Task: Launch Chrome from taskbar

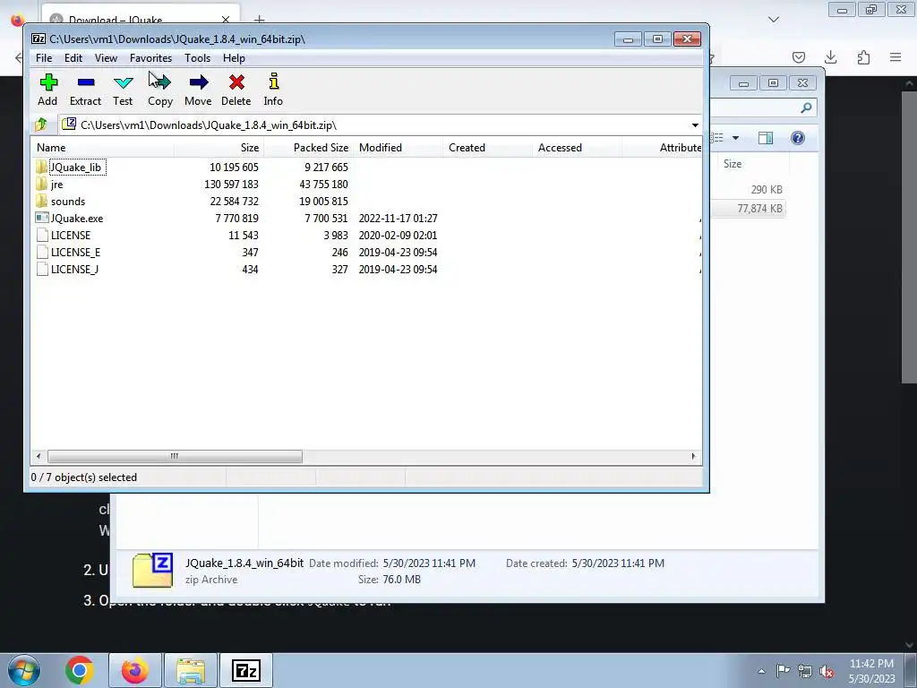Action: [80, 670]
